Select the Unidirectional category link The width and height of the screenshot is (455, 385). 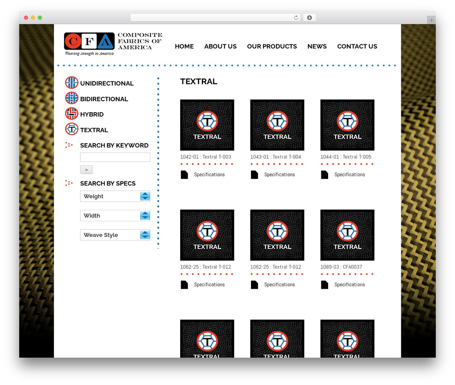click(x=107, y=83)
